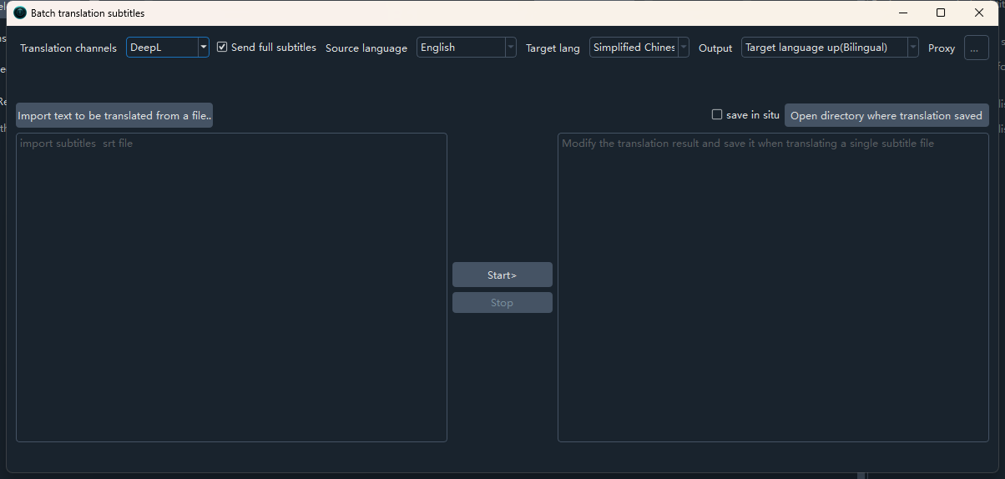Maximize the Batch translation subtitles window
The image size is (1005, 479).
941,13
